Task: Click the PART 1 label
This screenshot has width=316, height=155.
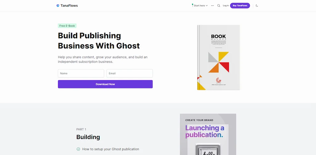Action: [x=81, y=129]
